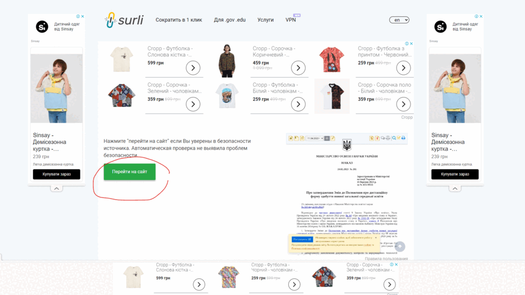Click "Дитячий одяг від Sinsay" text in right ad
The image size is (525, 295).
coord(465,26)
